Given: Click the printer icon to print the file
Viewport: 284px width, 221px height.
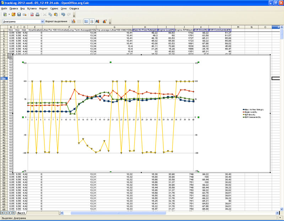Looking at the screenshot, I should pos(37,15).
